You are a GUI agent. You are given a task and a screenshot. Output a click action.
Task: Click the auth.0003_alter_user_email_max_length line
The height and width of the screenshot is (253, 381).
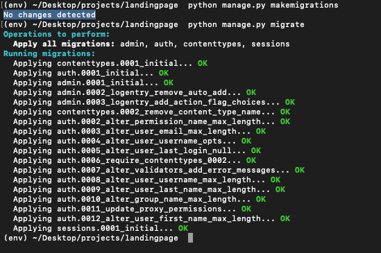click(x=139, y=132)
